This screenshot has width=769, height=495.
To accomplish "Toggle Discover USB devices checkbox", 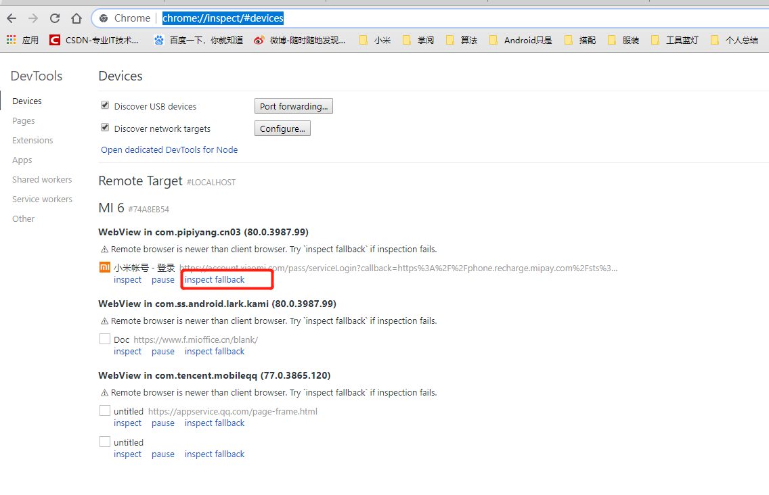I will pos(105,105).
